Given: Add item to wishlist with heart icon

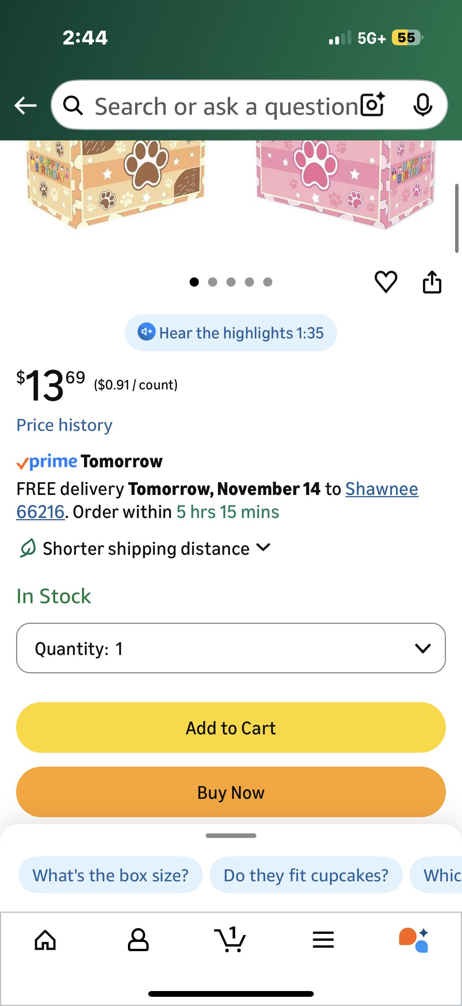Looking at the screenshot, I should click(386, 282).
